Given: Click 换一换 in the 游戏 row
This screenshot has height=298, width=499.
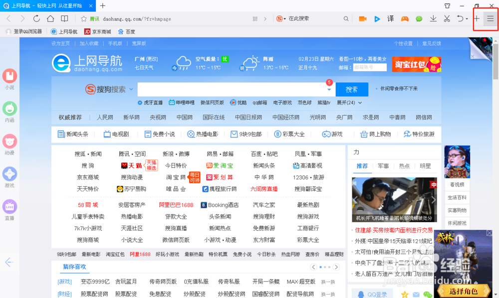Looking at the screenshot, I should [x=328, y=282].
